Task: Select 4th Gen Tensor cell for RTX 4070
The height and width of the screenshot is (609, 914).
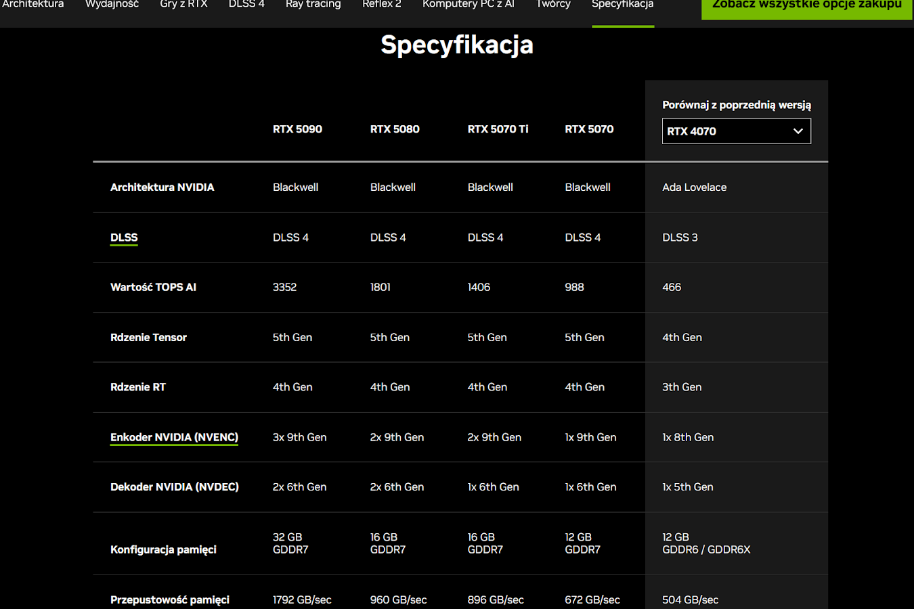Action: (x=682, y=337)
